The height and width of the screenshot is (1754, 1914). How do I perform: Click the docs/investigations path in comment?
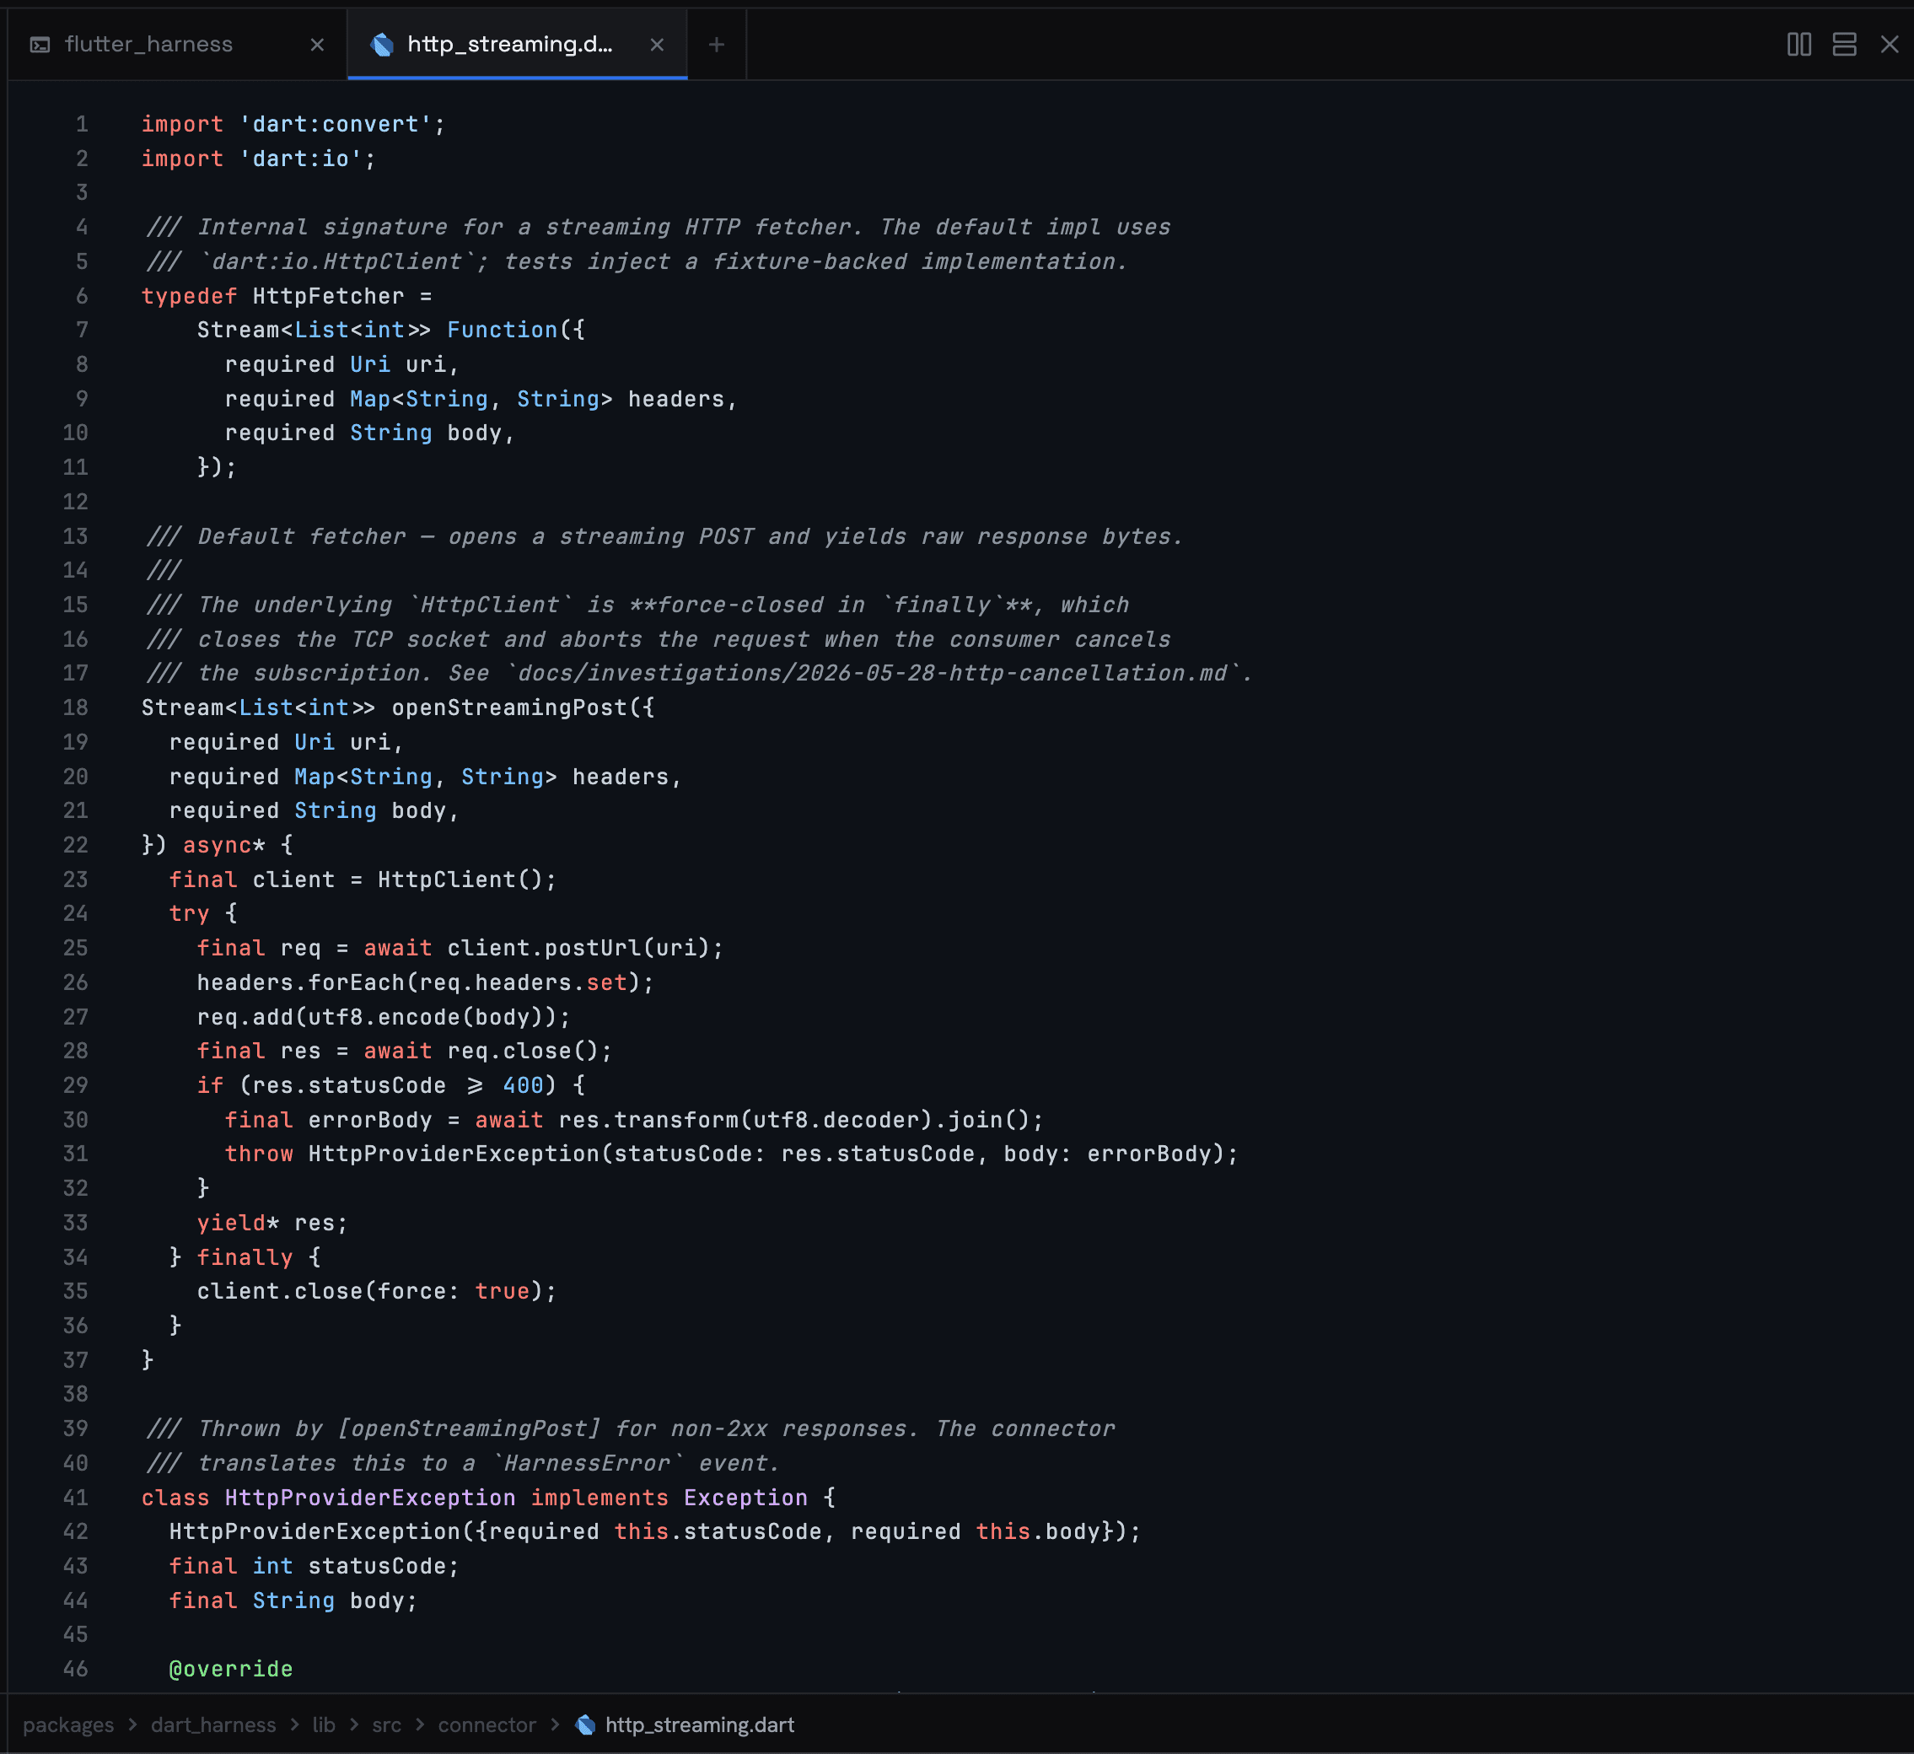pyautogui.click(x=873, y=673)
